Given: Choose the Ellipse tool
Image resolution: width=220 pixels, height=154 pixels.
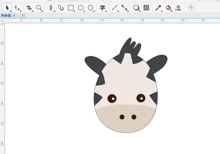Looking at the screenshot, I should [x=81, y=8].
